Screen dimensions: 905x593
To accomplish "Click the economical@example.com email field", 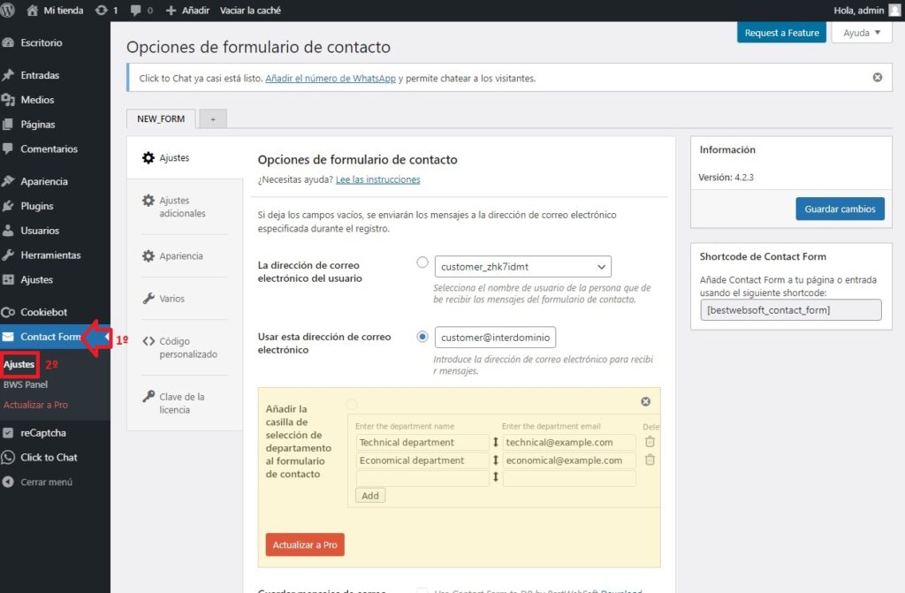I will 569,460.
